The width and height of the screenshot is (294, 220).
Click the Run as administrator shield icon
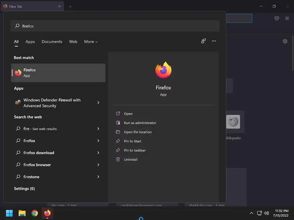point(118,123)
